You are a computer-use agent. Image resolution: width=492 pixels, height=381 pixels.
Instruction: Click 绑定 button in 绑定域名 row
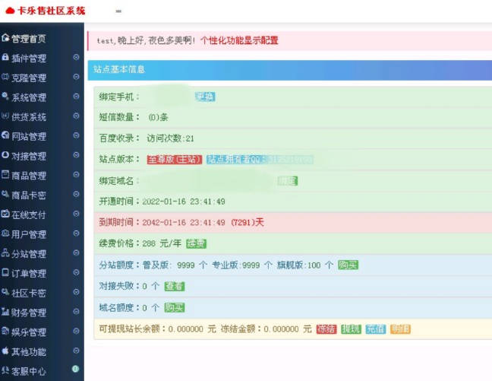point(288,181)
